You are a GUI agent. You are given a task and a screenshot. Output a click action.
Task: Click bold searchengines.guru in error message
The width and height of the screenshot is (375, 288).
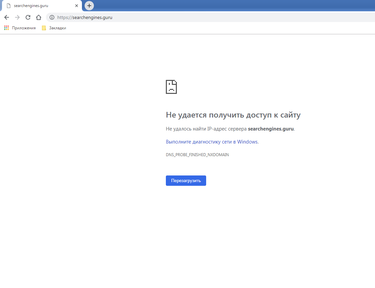[271, 129]
